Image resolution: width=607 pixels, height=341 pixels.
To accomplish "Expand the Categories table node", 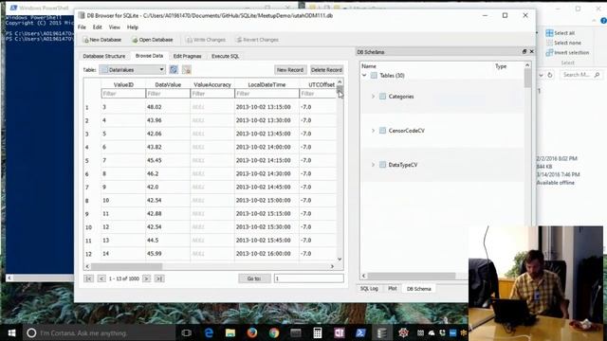I will click(373, 97).
